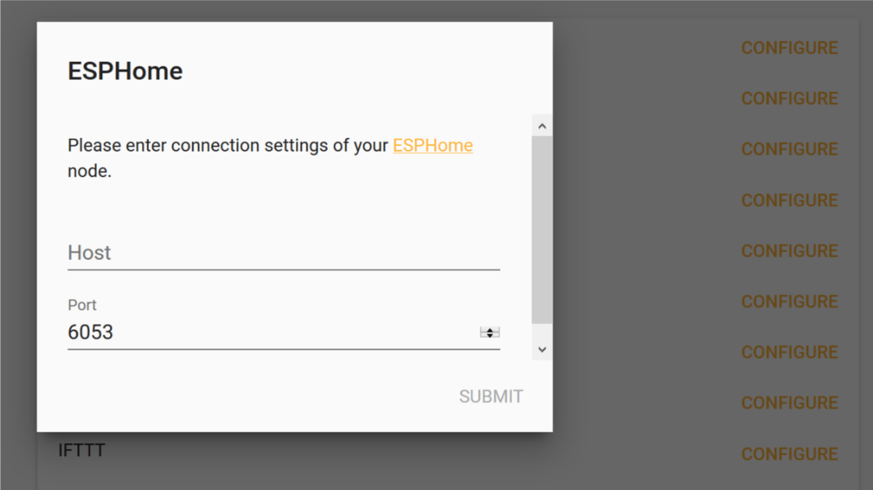Click the third CONFIGURE button

point(790,149)
